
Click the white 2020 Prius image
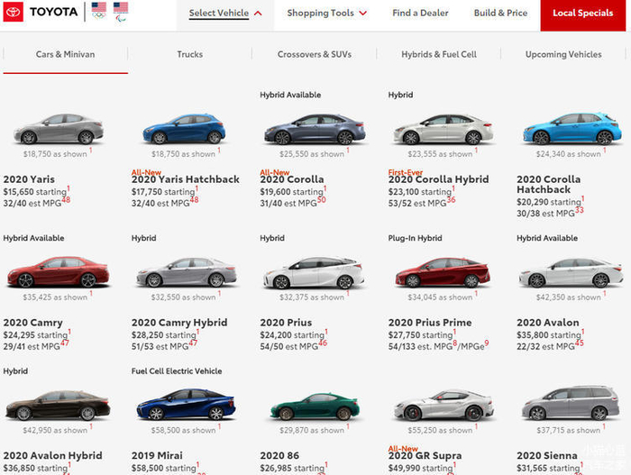pyautogui.click(x=314, y=272)
